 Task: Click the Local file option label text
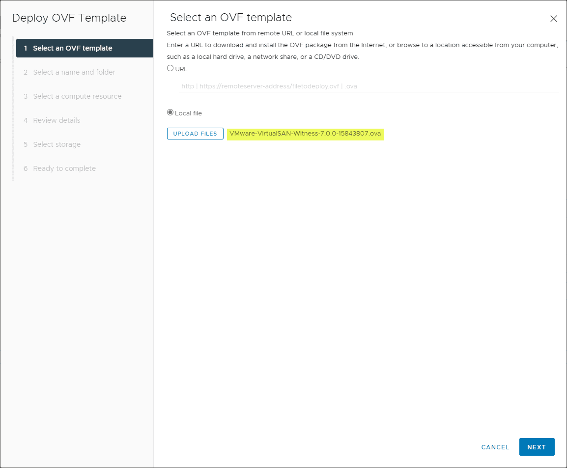[188, 113]
